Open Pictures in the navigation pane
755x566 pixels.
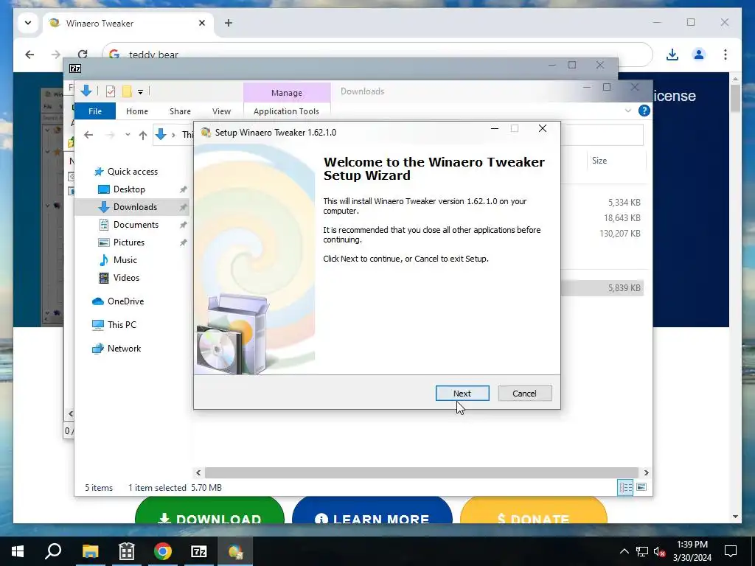[x=128, y=242]
